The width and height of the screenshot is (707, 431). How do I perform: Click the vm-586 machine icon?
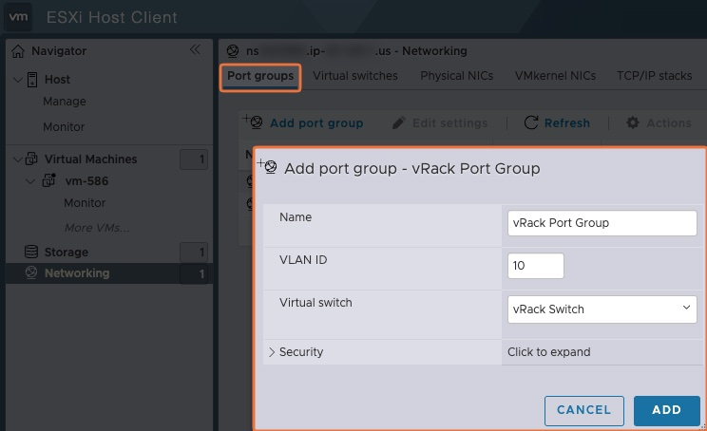tap(48, 180)
